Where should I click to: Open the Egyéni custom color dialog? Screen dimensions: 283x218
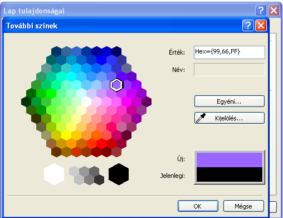(x=230, y=101)
